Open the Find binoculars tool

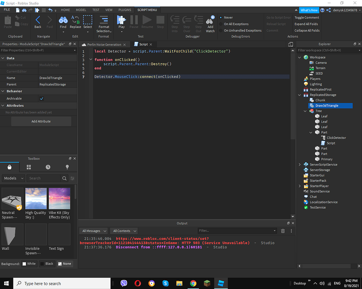(x=63, y=22)
